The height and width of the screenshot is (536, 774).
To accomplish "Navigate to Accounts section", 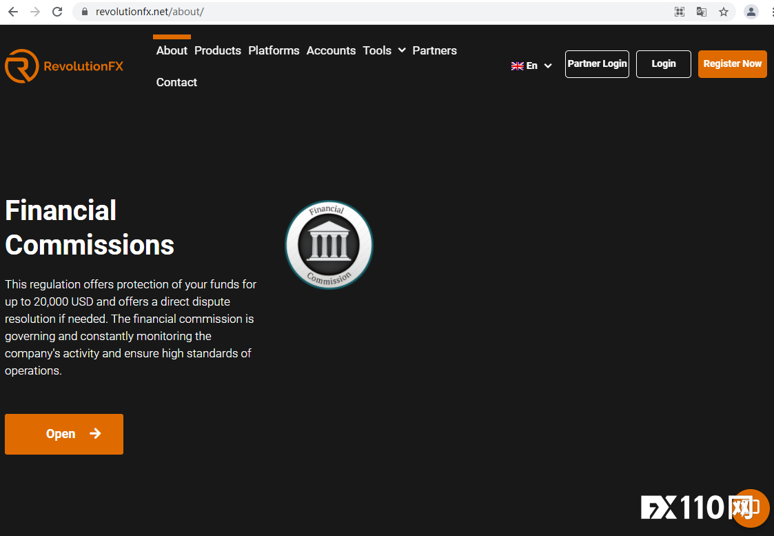I will (331, 50).
